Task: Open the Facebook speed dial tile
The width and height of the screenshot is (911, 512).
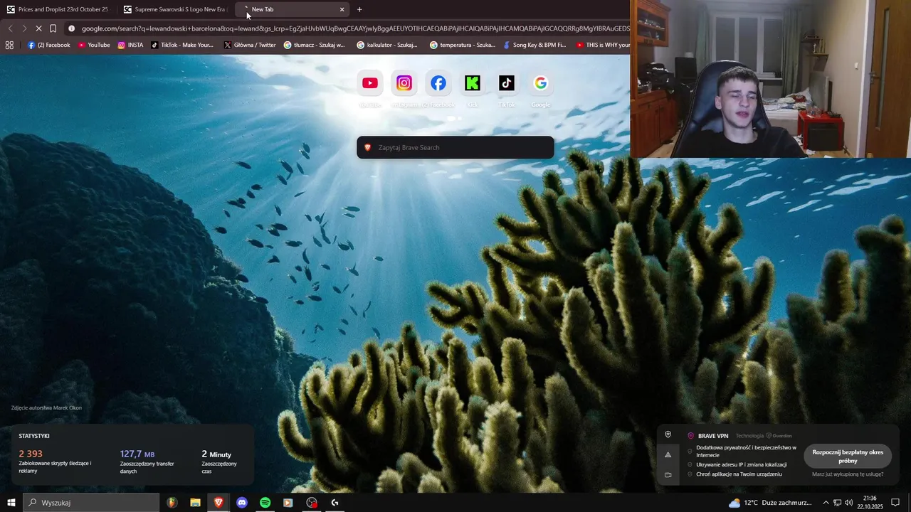Action: tap(438, 83)
